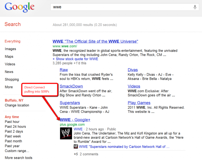Click small WWE favicon beside Cartoon Network link
The width and height of the screenshot is (202, 160).
coord(76,146)
